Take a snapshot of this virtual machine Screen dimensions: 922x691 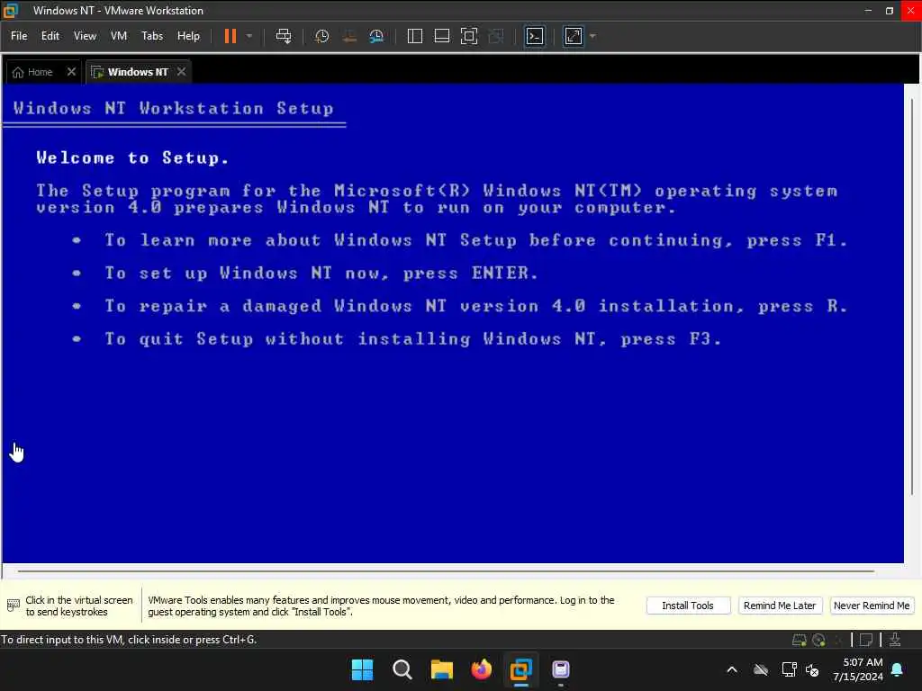click(321, 36)
